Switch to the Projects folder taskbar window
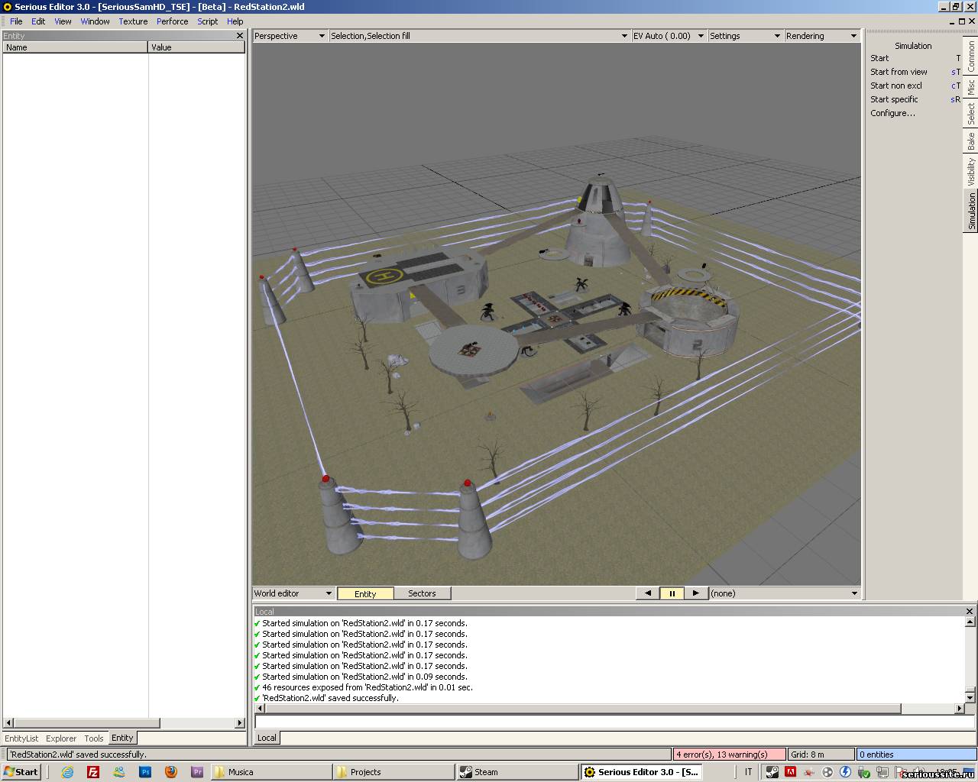Image resolution: width=978 pixels, height=782 pixels. click(x=394, y=772)
